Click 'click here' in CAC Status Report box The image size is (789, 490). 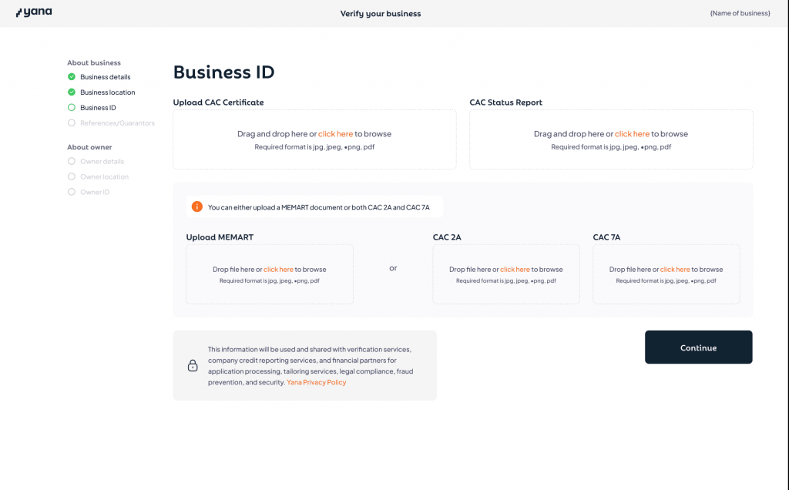pyautogui.click(x=632, y=134)
